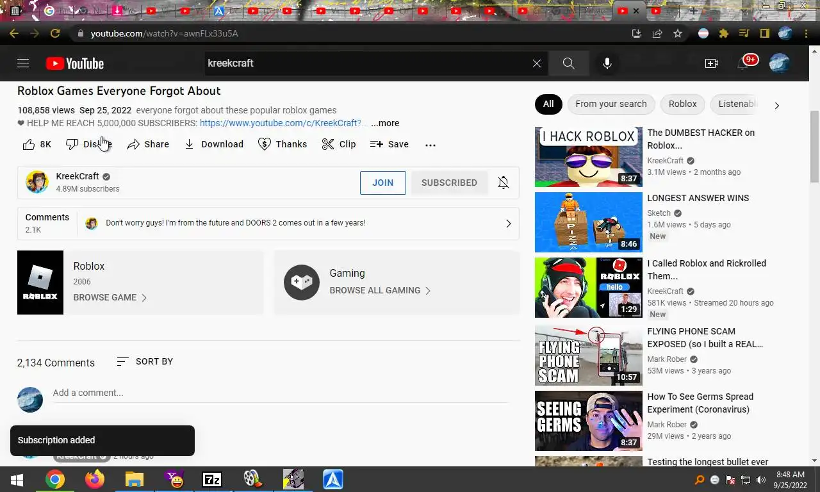The width and height of the screenshot is (820, 492).
Task: Open the Gaming controller icon card
Action: click(302, 283)
